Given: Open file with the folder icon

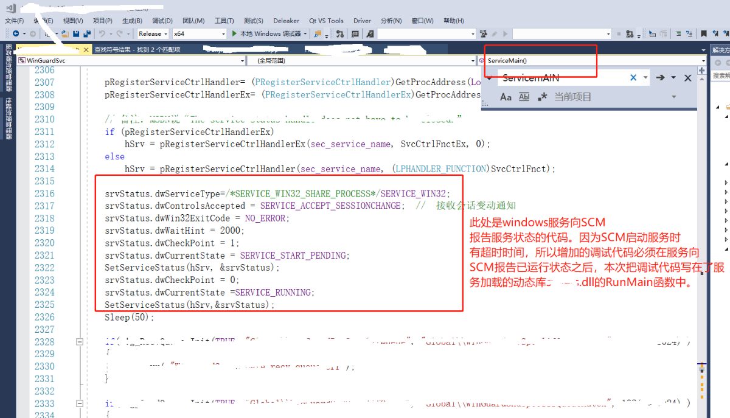Looking at the screenshot, I should click(65, 33).
